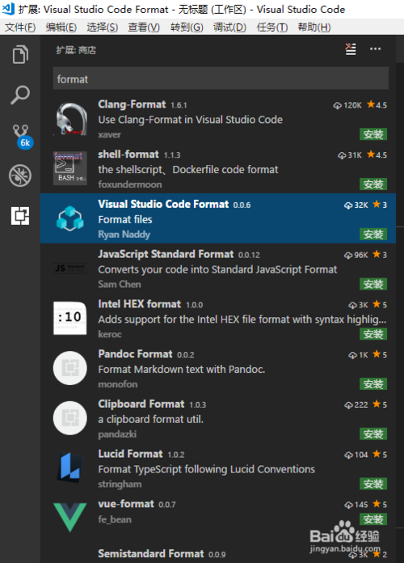Select the shell-format extension title
404x563 pixels.
click(x=128, y=154)
